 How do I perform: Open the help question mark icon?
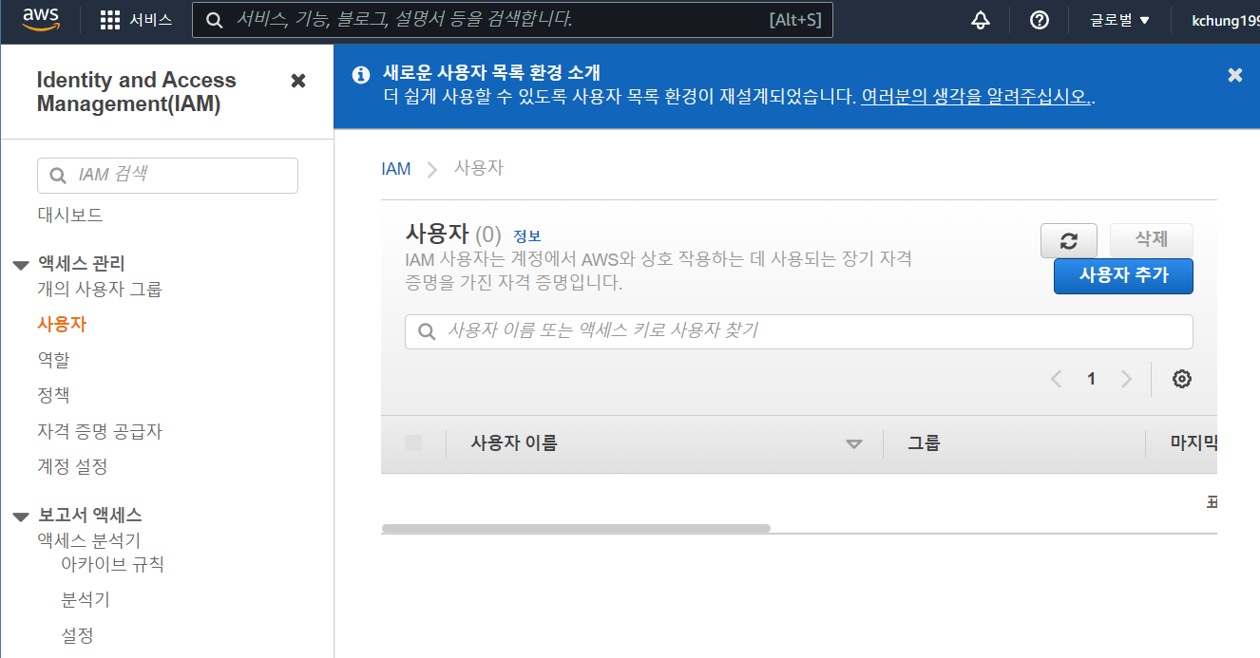(x=1040, y=20)
